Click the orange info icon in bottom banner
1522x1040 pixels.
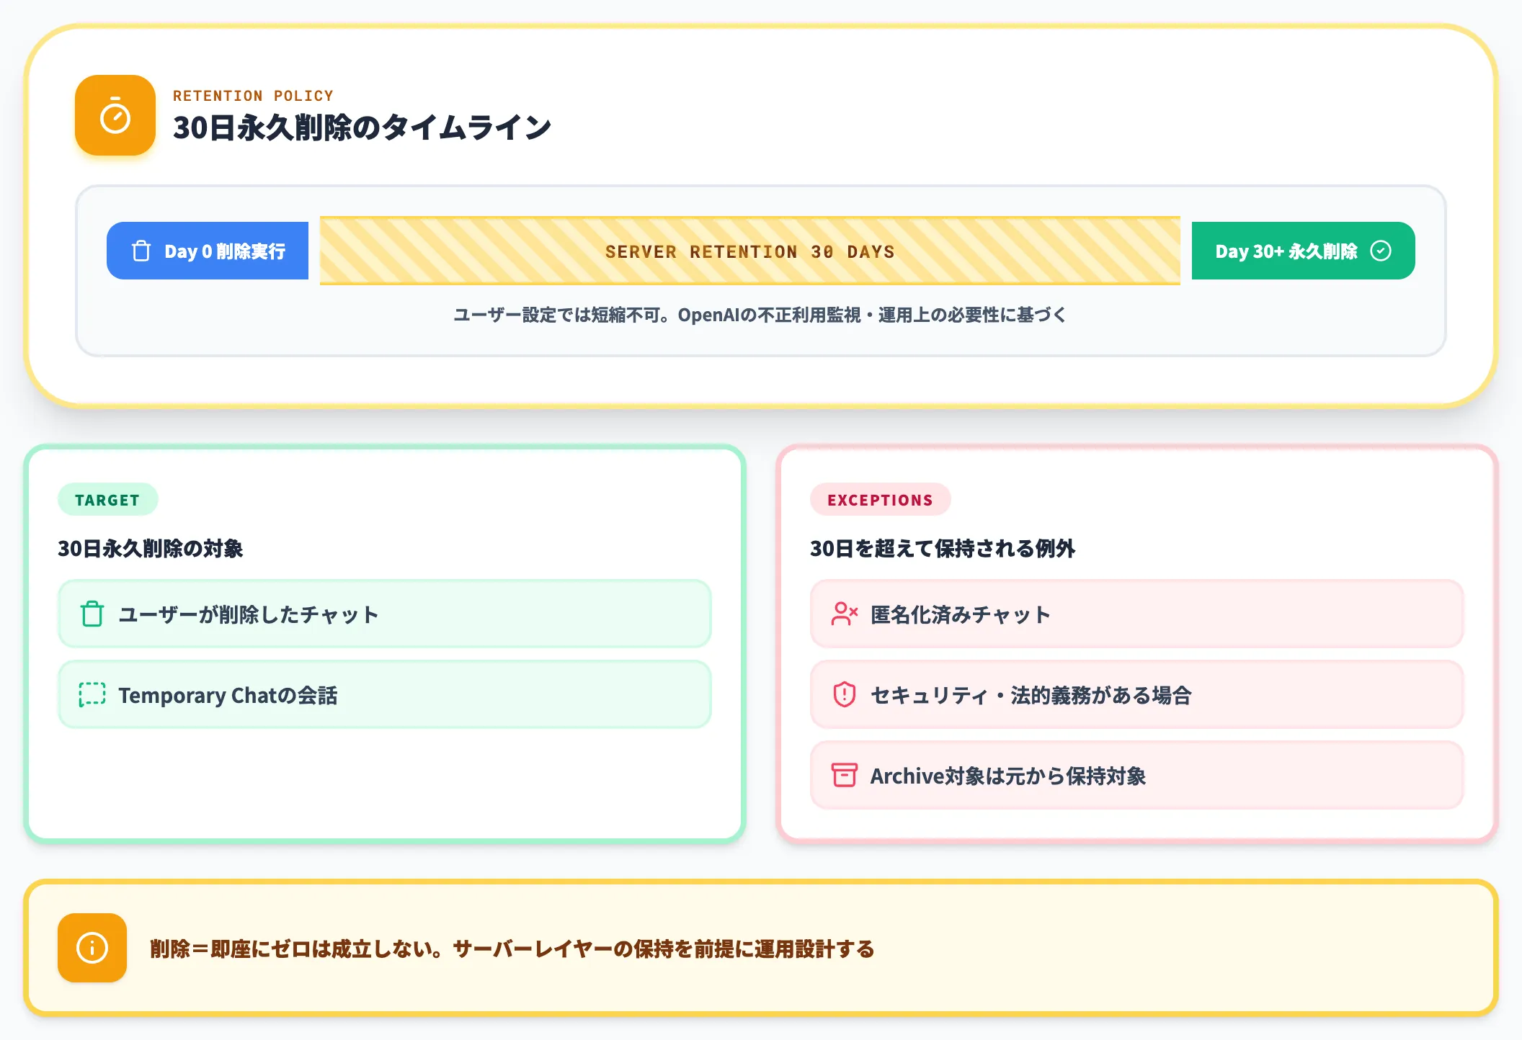(x=92, y=948)
